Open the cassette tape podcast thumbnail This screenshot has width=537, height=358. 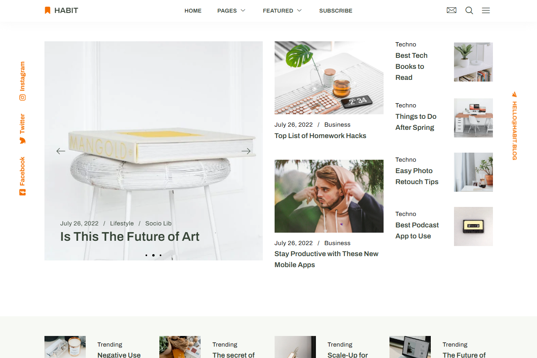tap(473, 227)
